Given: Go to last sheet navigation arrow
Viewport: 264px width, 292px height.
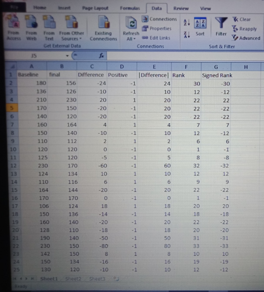Looking at the screenshot, I should click(x=33, y=279).
